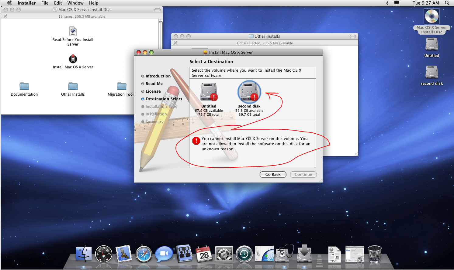454x270 pixels.
Task: Click the read-only pencil icon in the Other Installs window
Action: click(x=175, y=43)
